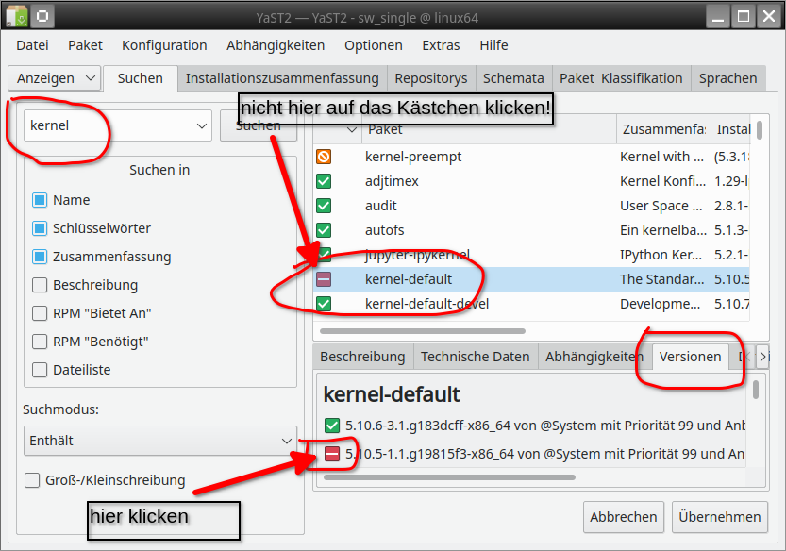The image size is (786, 551).
Task: Open the Versionen details tab
Action: (691, 357)
